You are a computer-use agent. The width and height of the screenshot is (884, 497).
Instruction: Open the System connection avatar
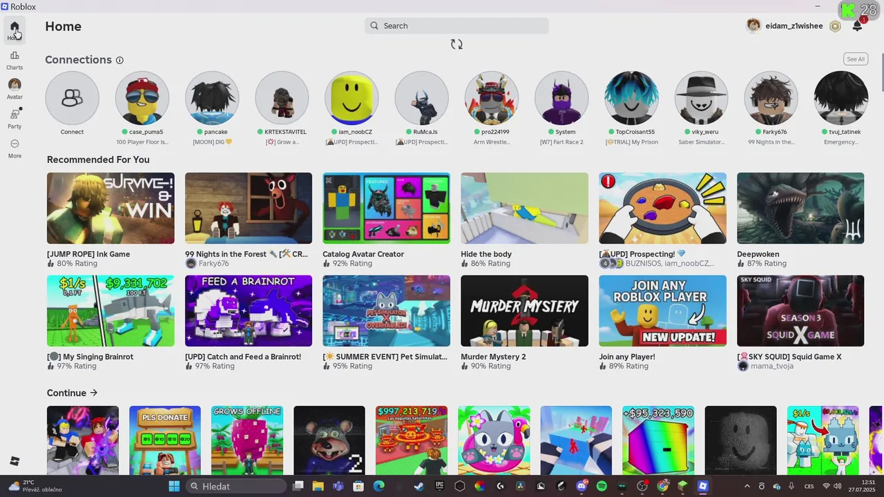click(561, 98)
